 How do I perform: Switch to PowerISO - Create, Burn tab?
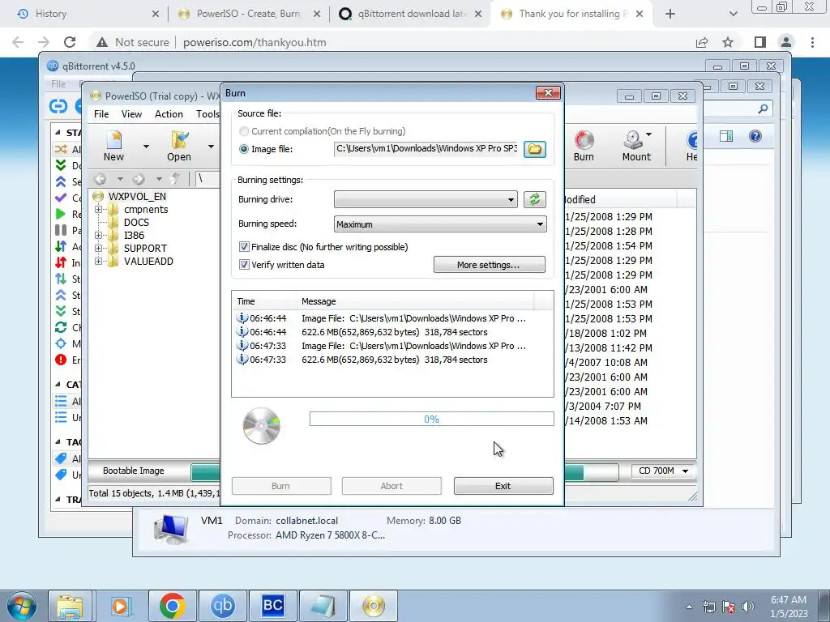(x=249, y=14)
